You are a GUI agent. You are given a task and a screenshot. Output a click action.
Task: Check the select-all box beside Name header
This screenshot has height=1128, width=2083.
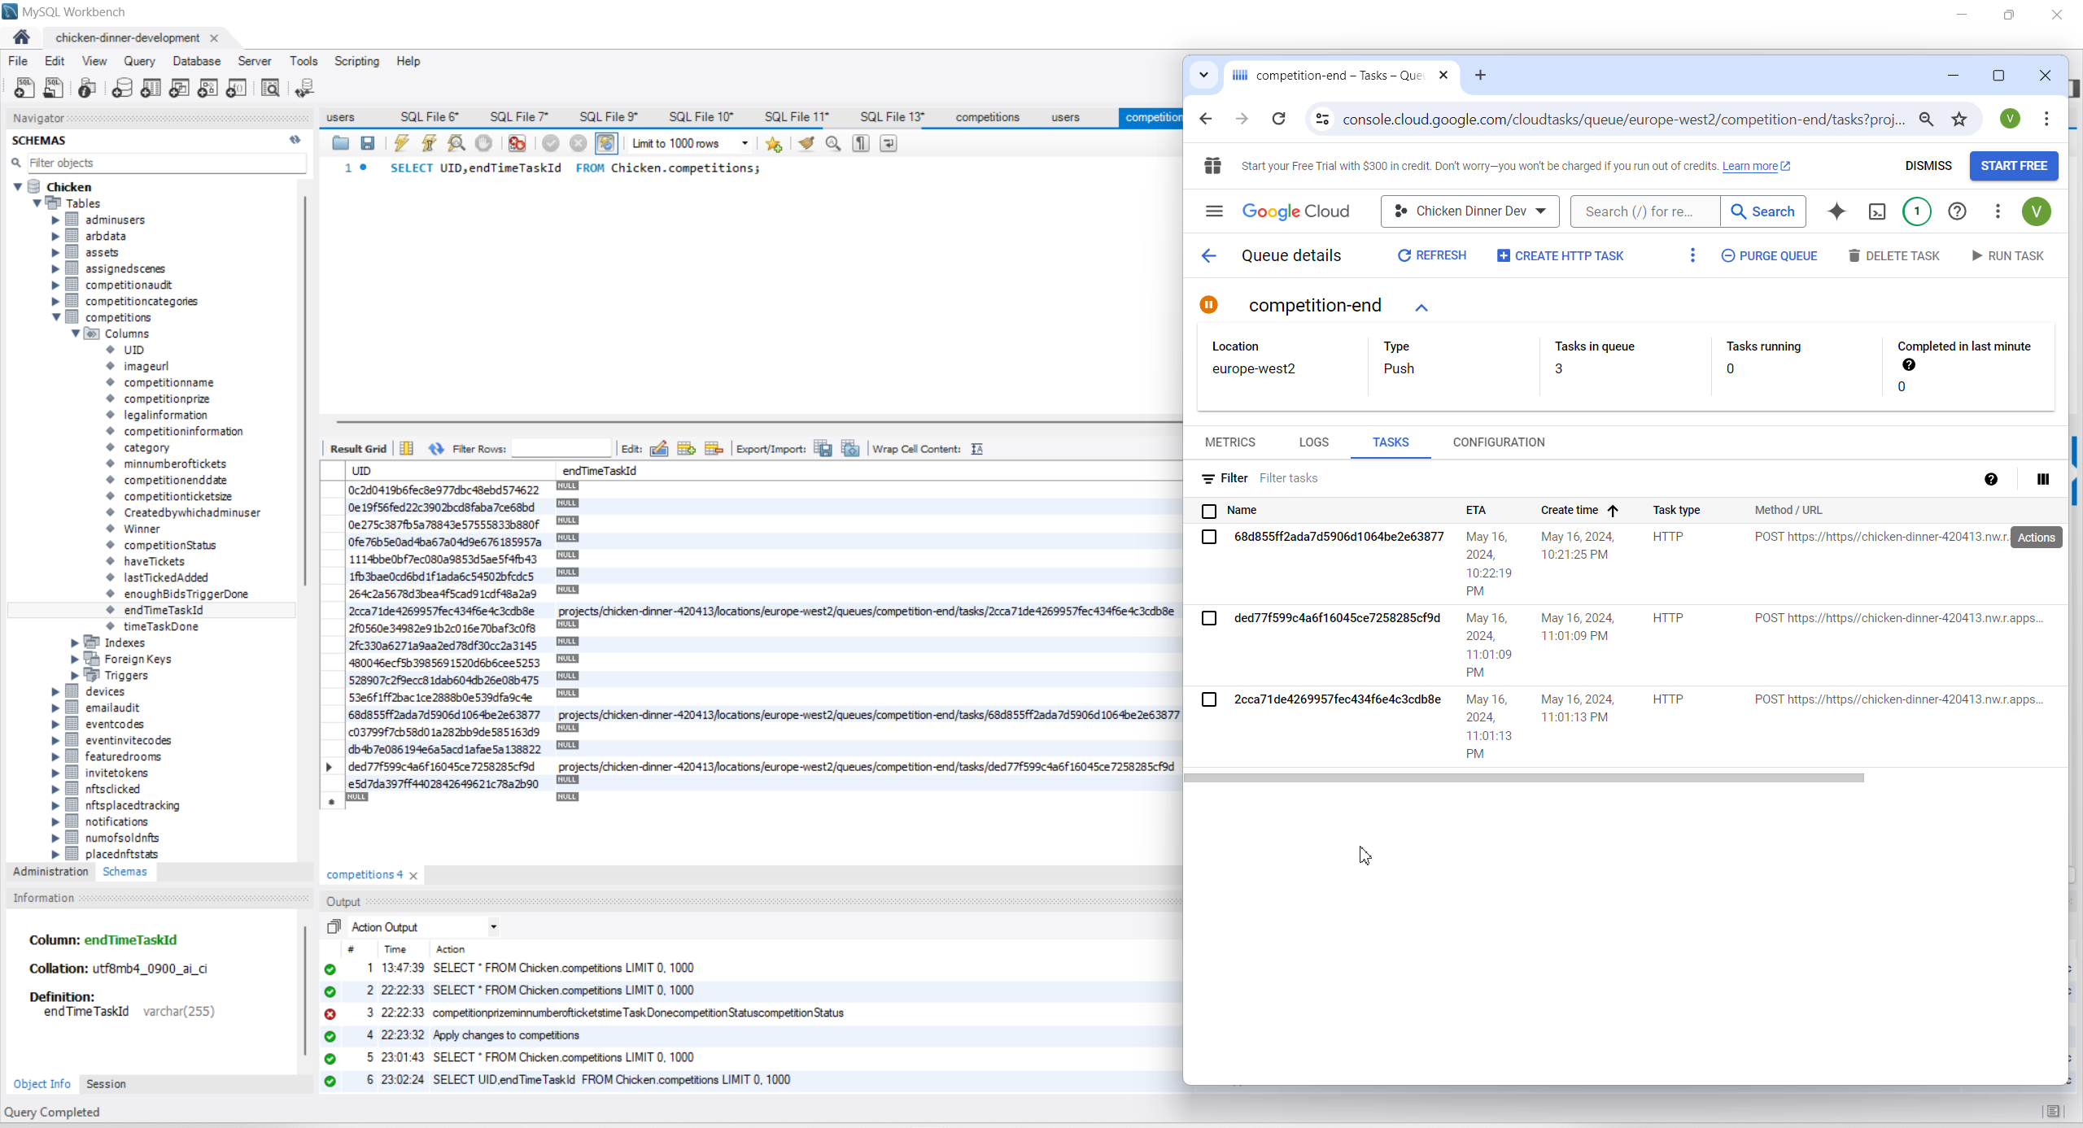coord(1209,511)
